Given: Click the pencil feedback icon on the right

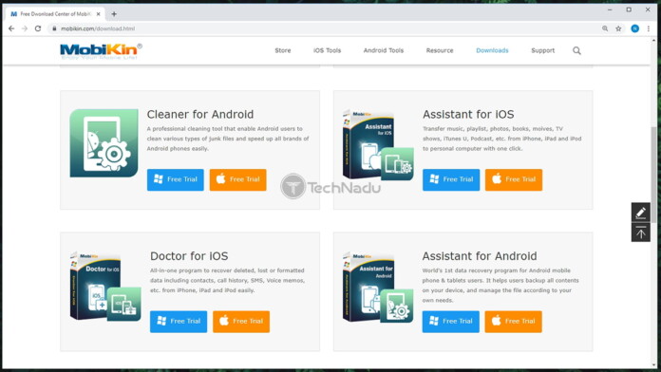Looking at the screenshot, I should (641, 213).
